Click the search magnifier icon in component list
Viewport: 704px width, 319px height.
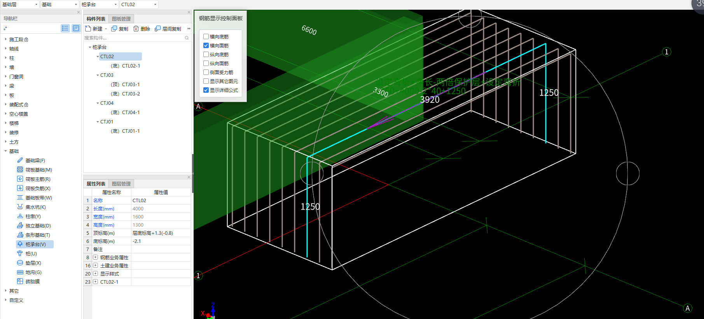pos(187,38)
